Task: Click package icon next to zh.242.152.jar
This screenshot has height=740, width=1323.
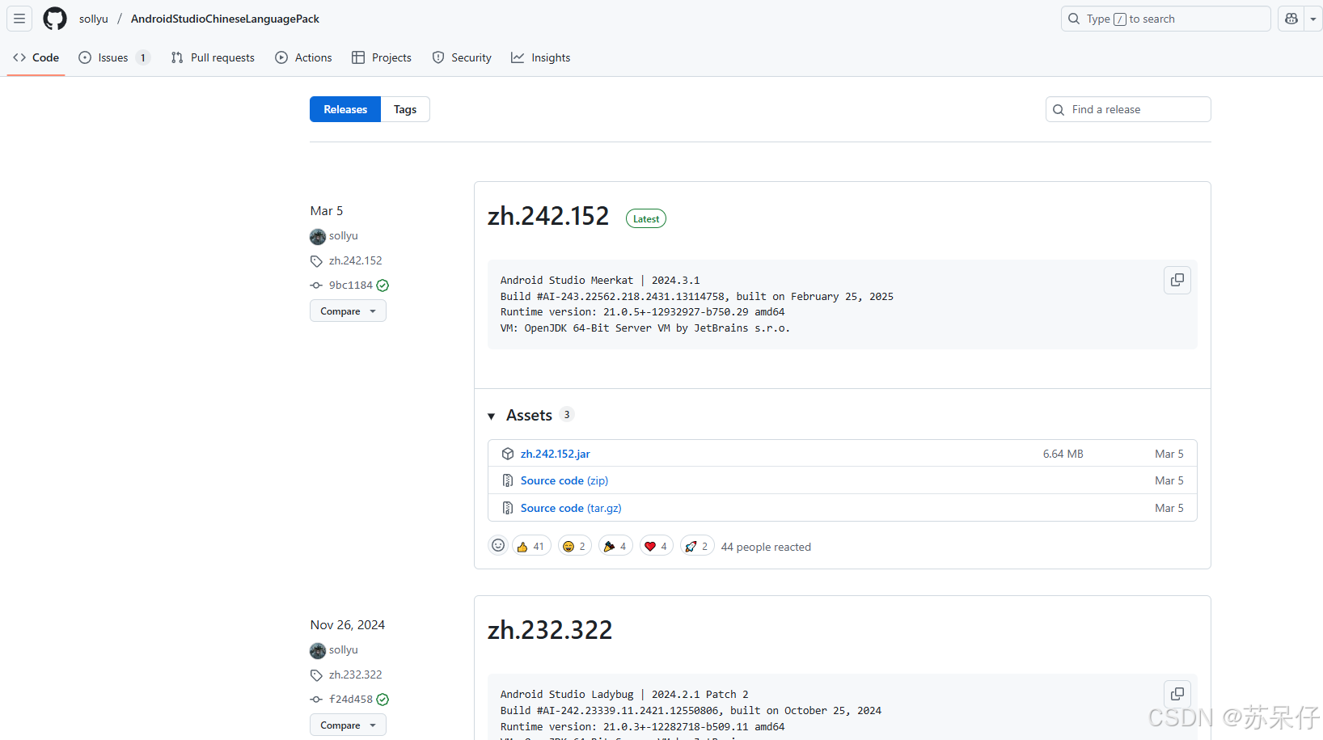Action: pos(508,454)
